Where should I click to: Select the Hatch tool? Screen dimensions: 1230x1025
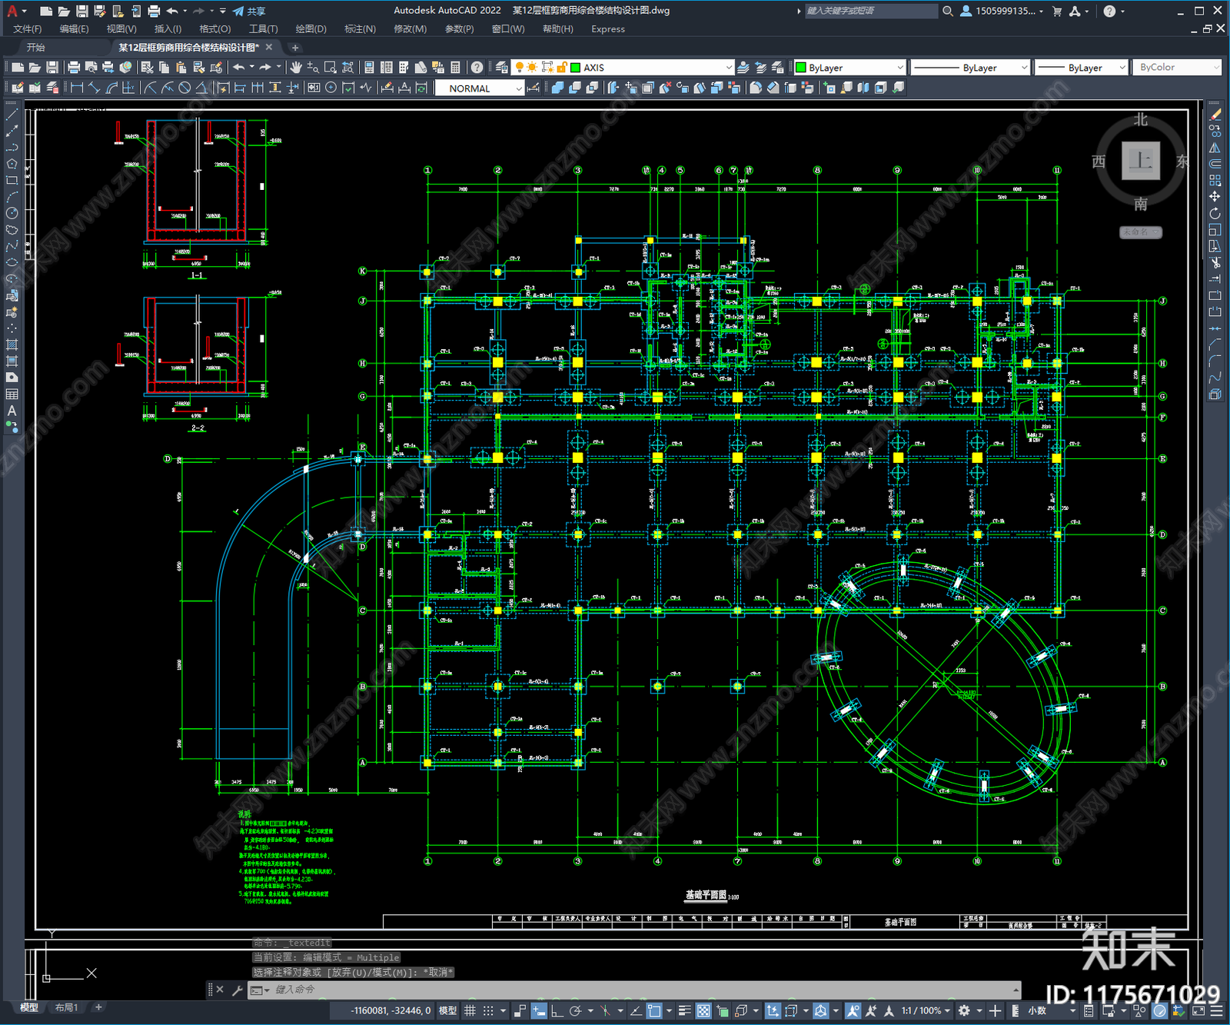(x=12, y=344)
